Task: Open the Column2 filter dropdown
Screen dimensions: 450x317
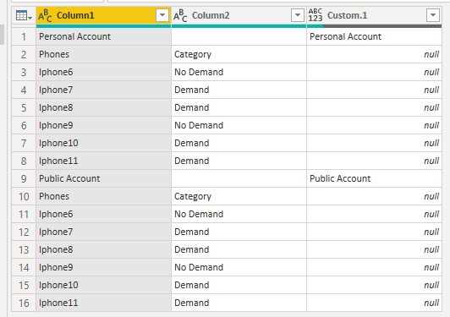Action: (x=298, y=15)
